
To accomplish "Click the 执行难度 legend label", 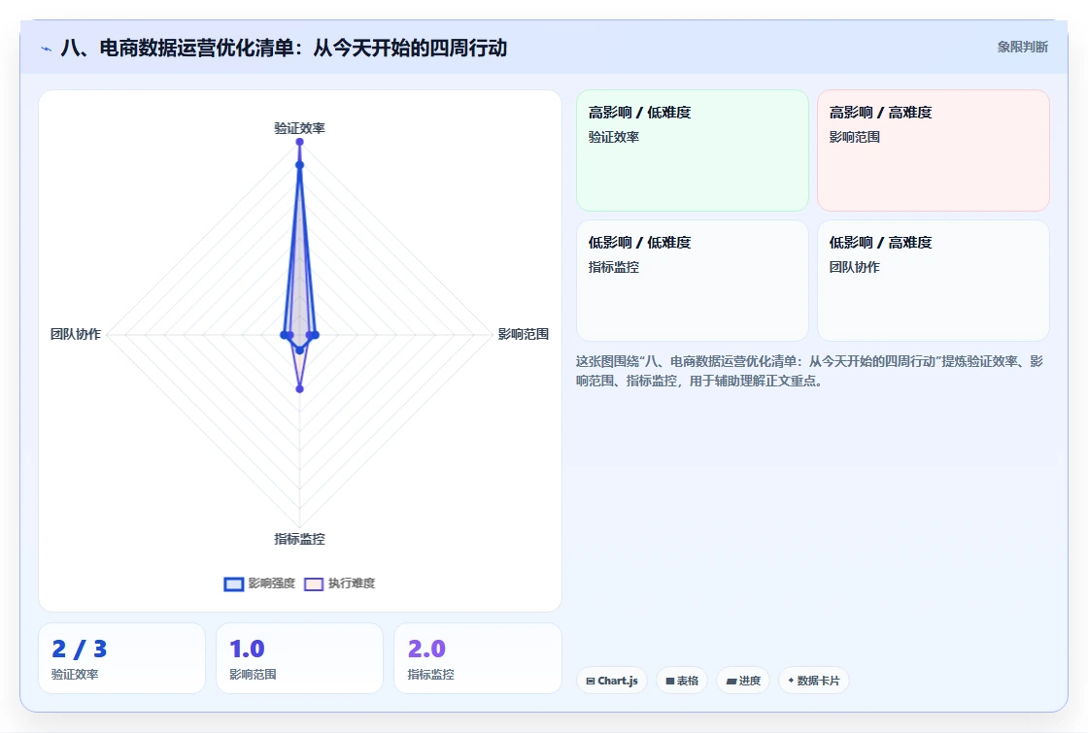I will (351, 583).
